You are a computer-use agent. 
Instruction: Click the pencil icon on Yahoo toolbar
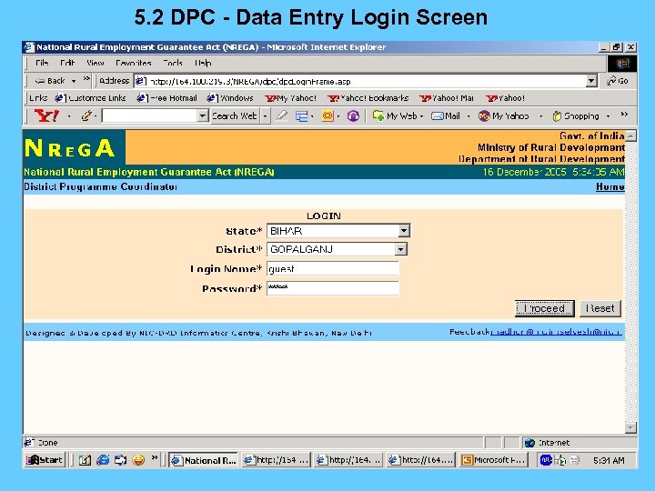(86, 115)
